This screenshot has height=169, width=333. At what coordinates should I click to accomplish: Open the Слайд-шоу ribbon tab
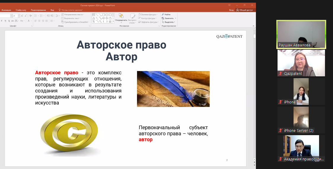click(21, 10)
